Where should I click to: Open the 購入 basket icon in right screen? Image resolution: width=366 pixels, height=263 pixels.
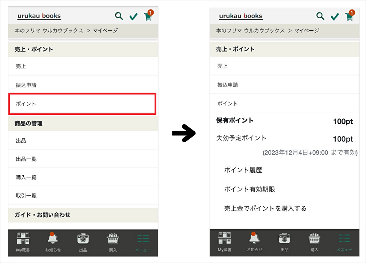[314, 241]
